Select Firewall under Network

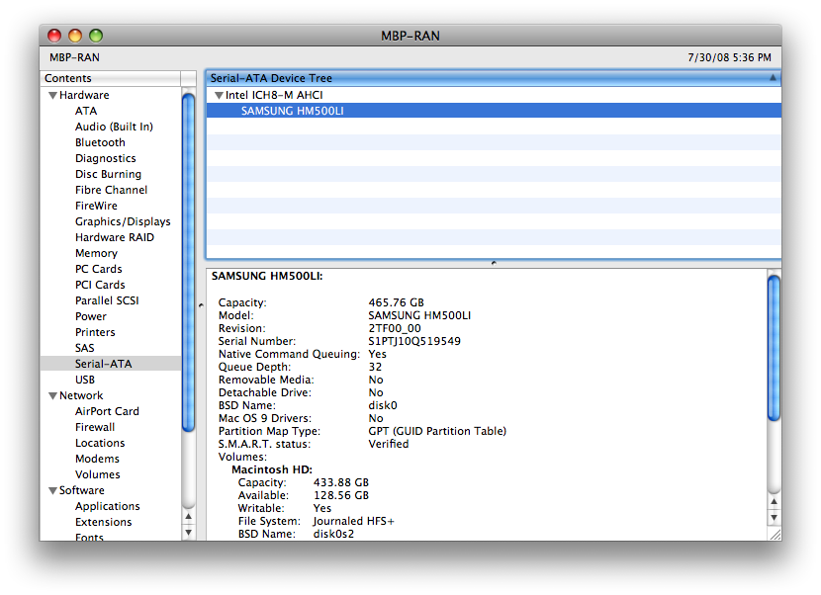click(95, 427)
